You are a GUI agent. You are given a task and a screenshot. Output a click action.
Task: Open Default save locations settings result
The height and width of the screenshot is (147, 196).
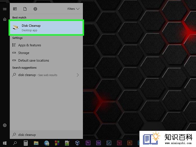[46, 61]
